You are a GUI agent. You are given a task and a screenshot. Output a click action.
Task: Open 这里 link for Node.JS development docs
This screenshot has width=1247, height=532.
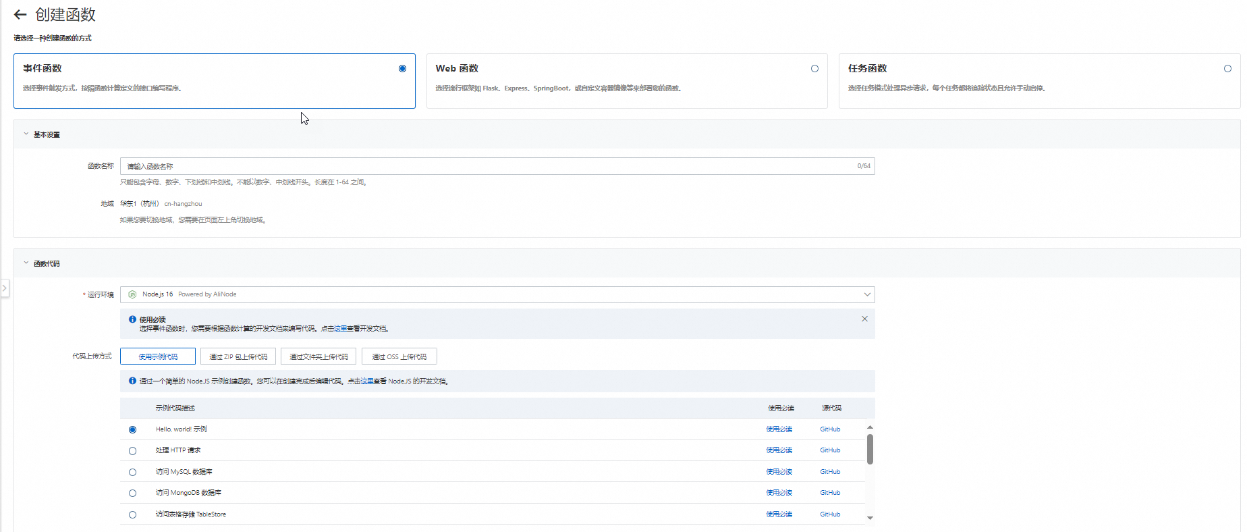pos(366,381)
